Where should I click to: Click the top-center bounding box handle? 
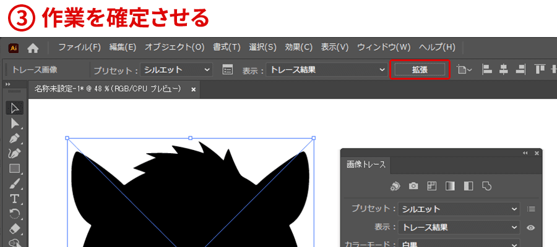pos(191,138)
